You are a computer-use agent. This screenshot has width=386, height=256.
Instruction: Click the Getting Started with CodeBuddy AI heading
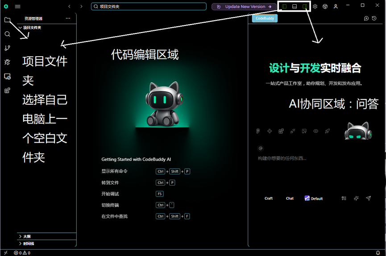tap(136, 159)
